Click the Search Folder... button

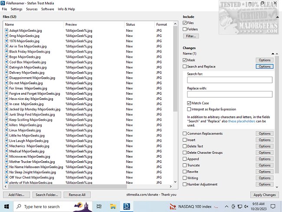point(47,195)
